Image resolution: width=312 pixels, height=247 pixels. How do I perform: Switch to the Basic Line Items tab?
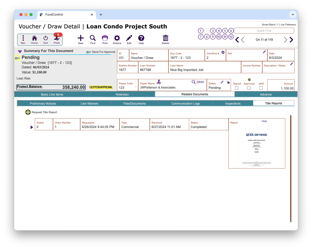click(52, 94)
